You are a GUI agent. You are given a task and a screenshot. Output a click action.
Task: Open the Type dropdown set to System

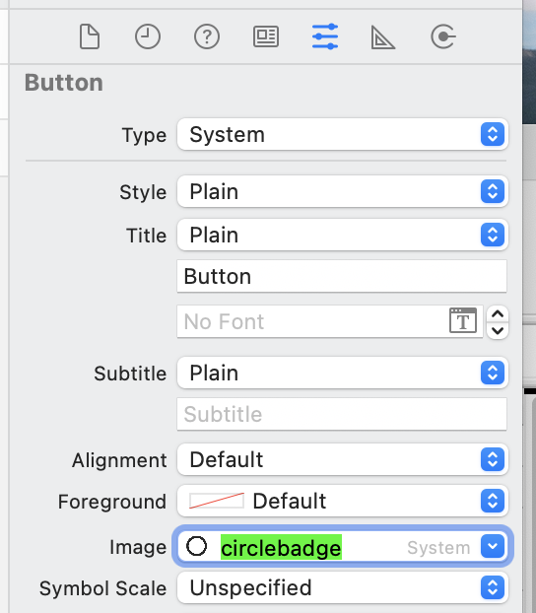pyautogui.click(x=343, y=134)
